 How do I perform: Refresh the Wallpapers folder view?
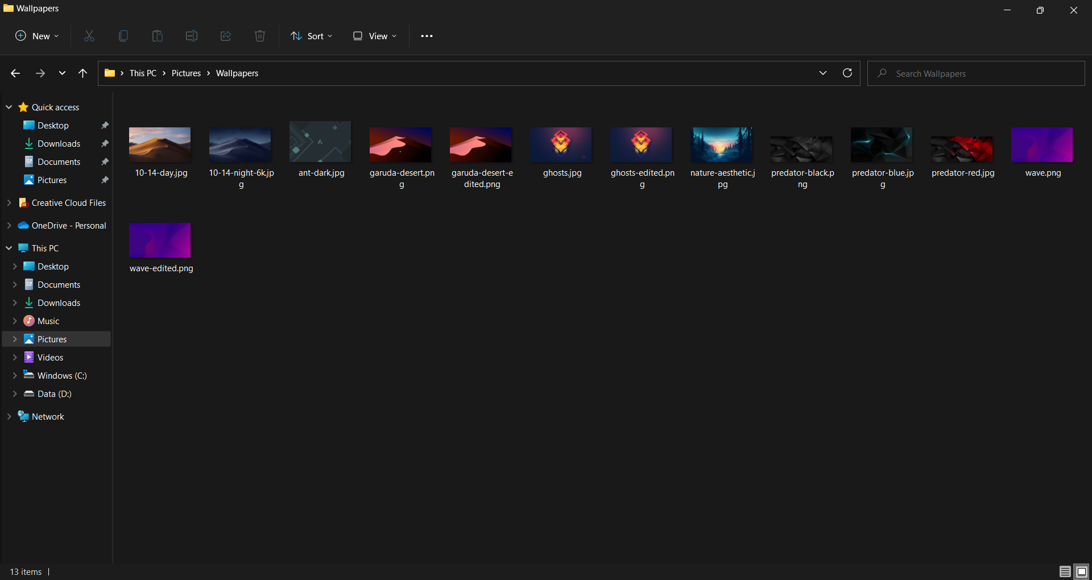click(847, 73)
